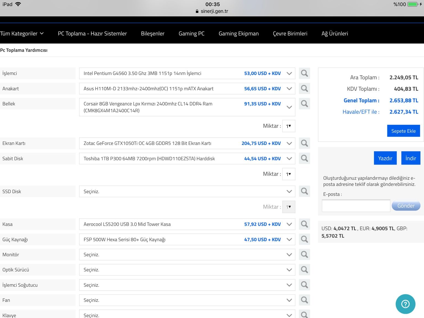Image resolution: width=424 pixels, height=318 pixels.
Task: Click the 44,54 USD + KDV price
Action: pos(263,158)
